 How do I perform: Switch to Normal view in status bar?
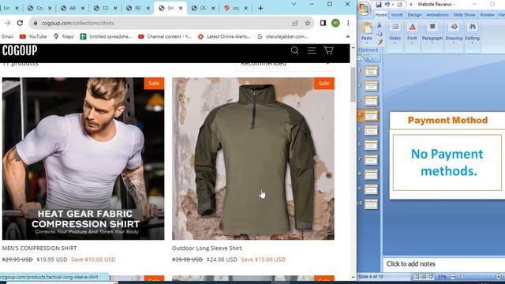pyautogui.click(x=417, y=277)
